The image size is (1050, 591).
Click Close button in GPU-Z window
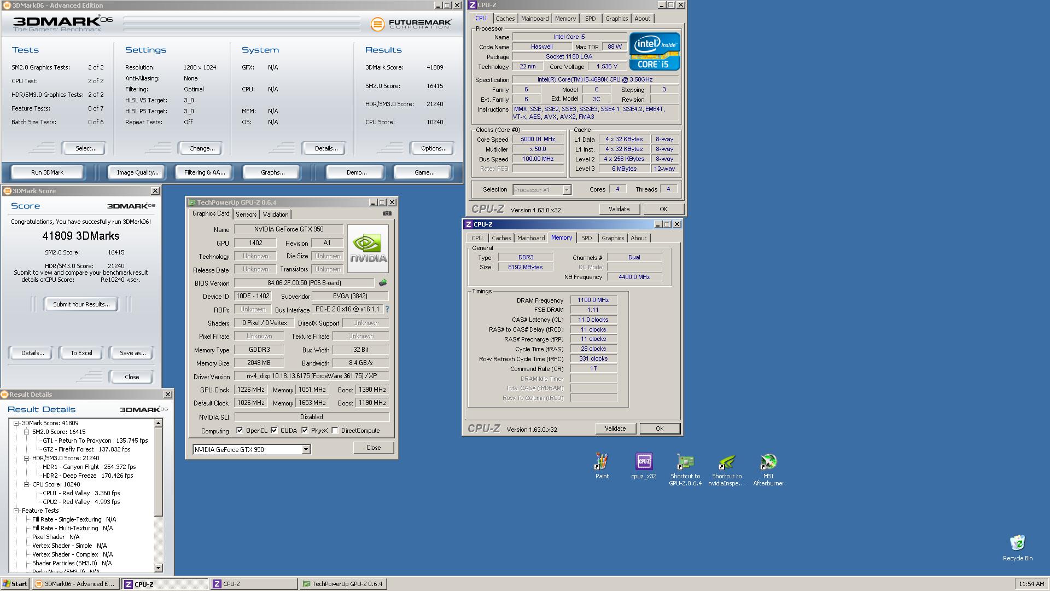tap(374, 448)
